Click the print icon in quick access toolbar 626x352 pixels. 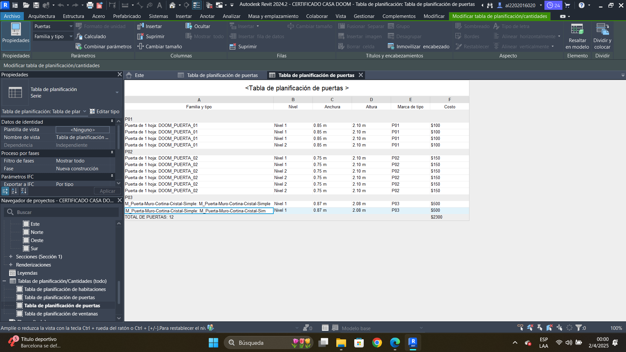tap(90, 5)
